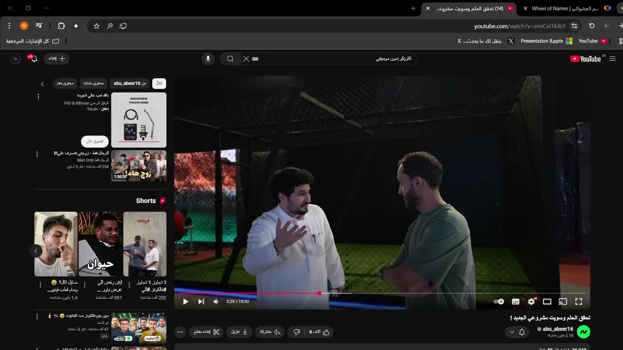Select the الكل filter chip
Image resolution: width=623 pixels, height=350 pixels.
coord(159,84)
